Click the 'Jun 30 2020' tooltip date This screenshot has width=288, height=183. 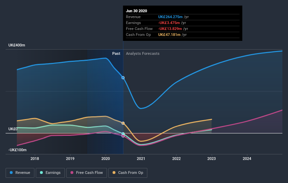[136, 11]
